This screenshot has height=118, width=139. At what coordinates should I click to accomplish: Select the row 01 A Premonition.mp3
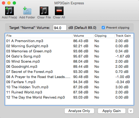coord(69,41)
